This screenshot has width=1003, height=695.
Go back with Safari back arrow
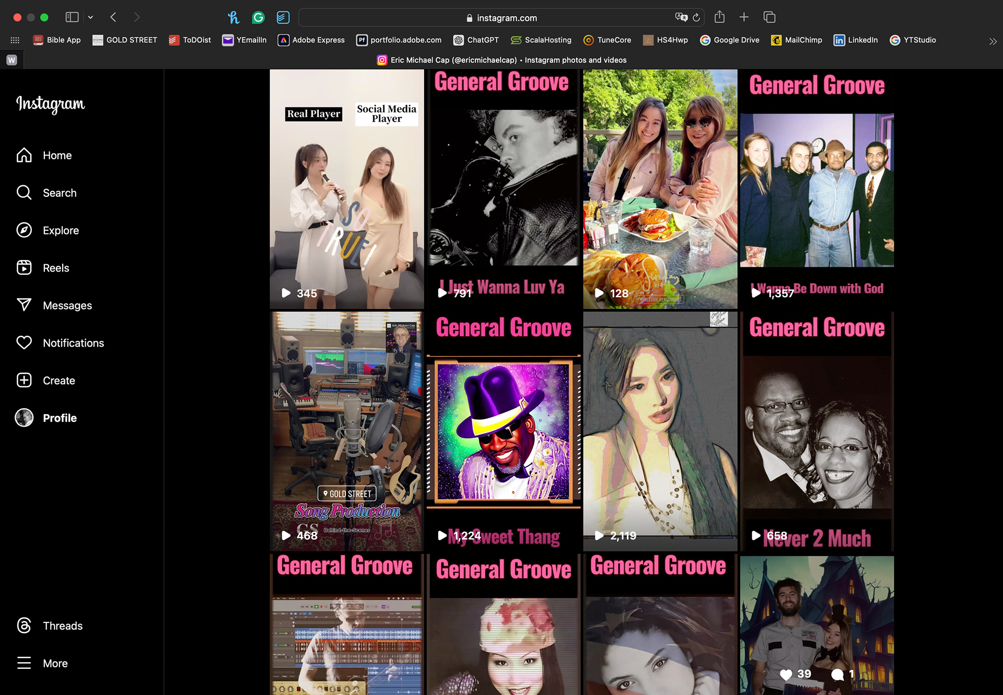(113, 17)
